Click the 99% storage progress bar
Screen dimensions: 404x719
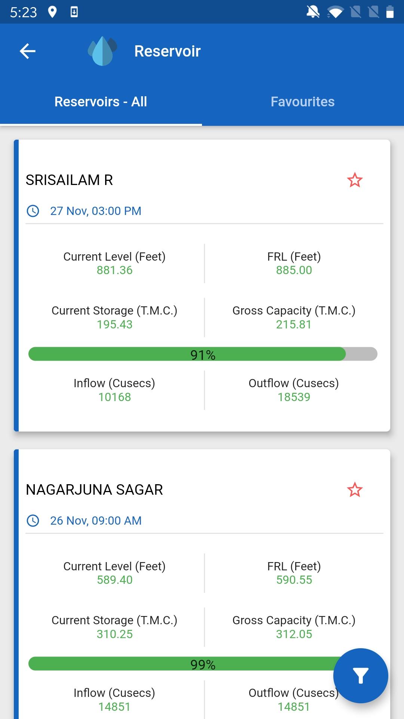203,664
